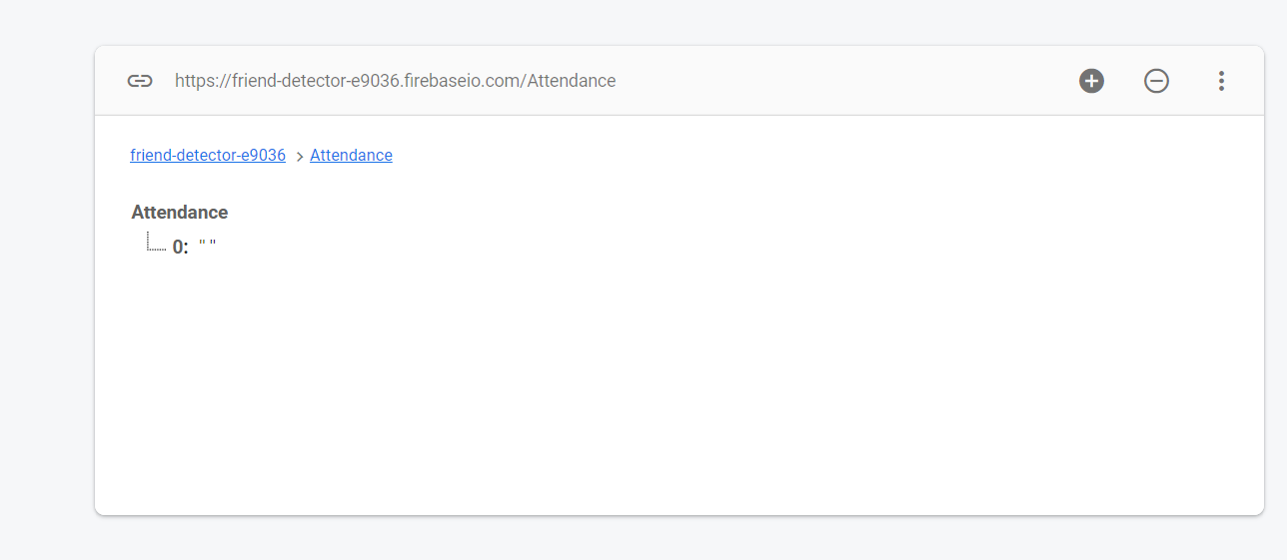Go to the friend-detector-e9036 root breadcrumb
1287x560 pixels.
click(x=208, y=156)
